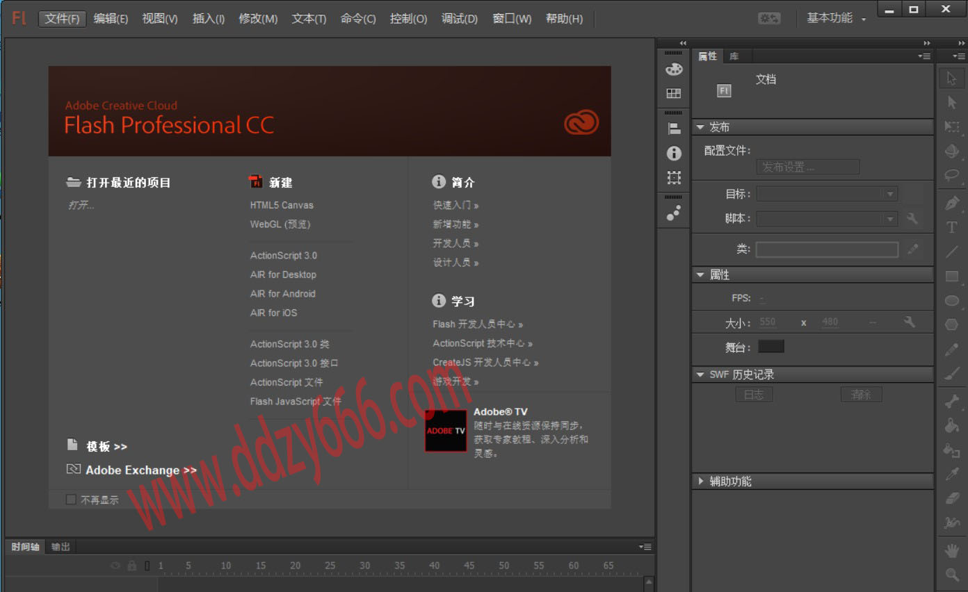The width and height of the screenshot is (968, 592).
Task: Check the 不再显示 checkbox
Action: (x=70, y=500)
